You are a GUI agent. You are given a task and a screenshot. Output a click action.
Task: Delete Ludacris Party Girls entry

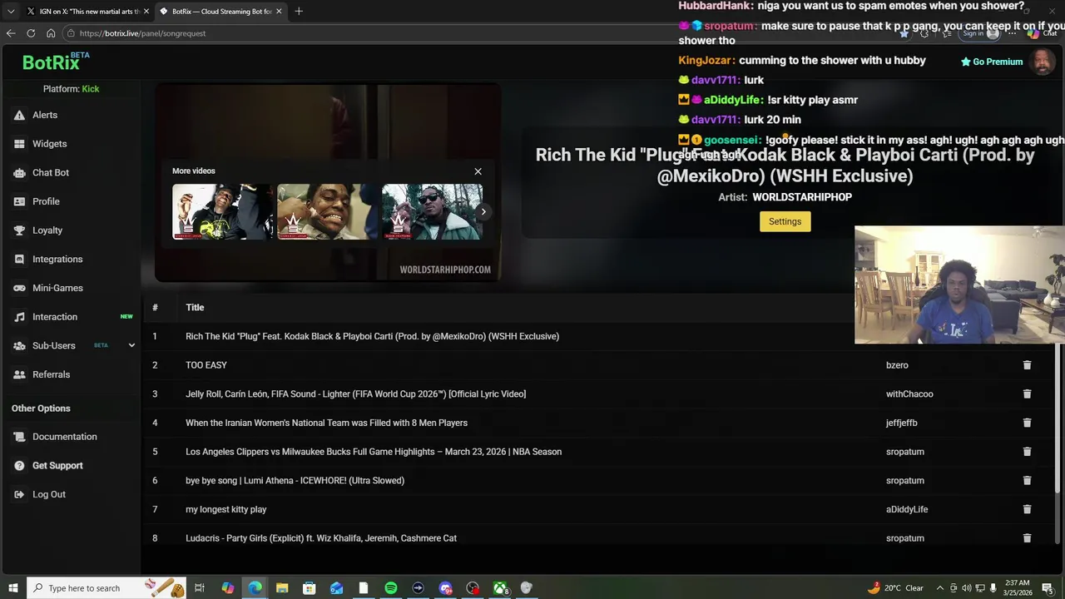[x=1027, y=538]
